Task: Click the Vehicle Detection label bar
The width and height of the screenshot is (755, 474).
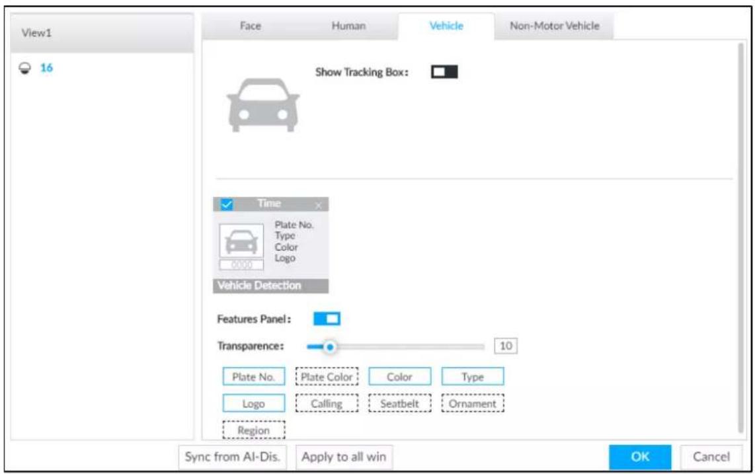Action: (x=270, y=286)
